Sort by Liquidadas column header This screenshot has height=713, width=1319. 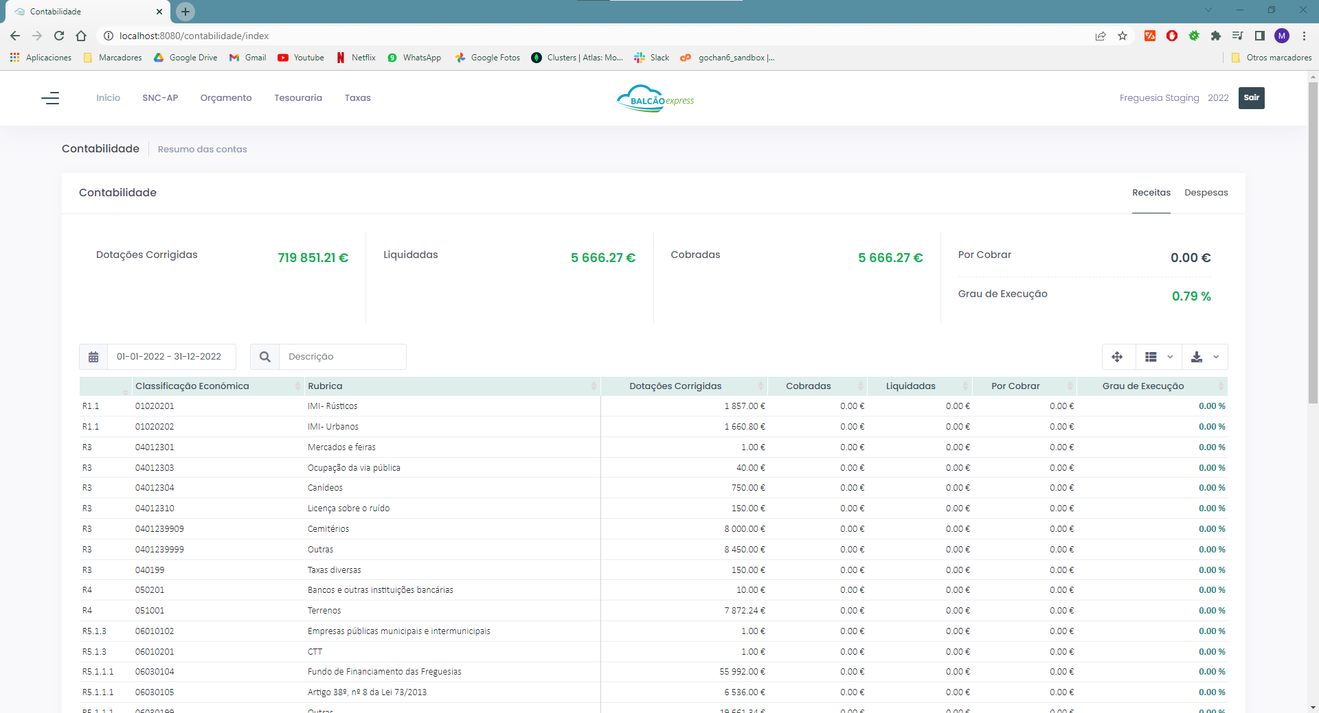tap(920, 386)
